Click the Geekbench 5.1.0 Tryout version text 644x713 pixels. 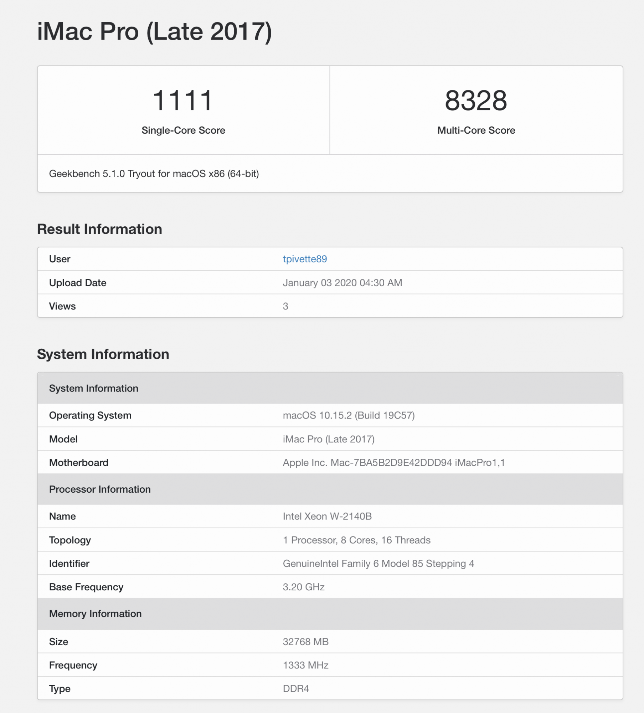(x=154, y=174)
